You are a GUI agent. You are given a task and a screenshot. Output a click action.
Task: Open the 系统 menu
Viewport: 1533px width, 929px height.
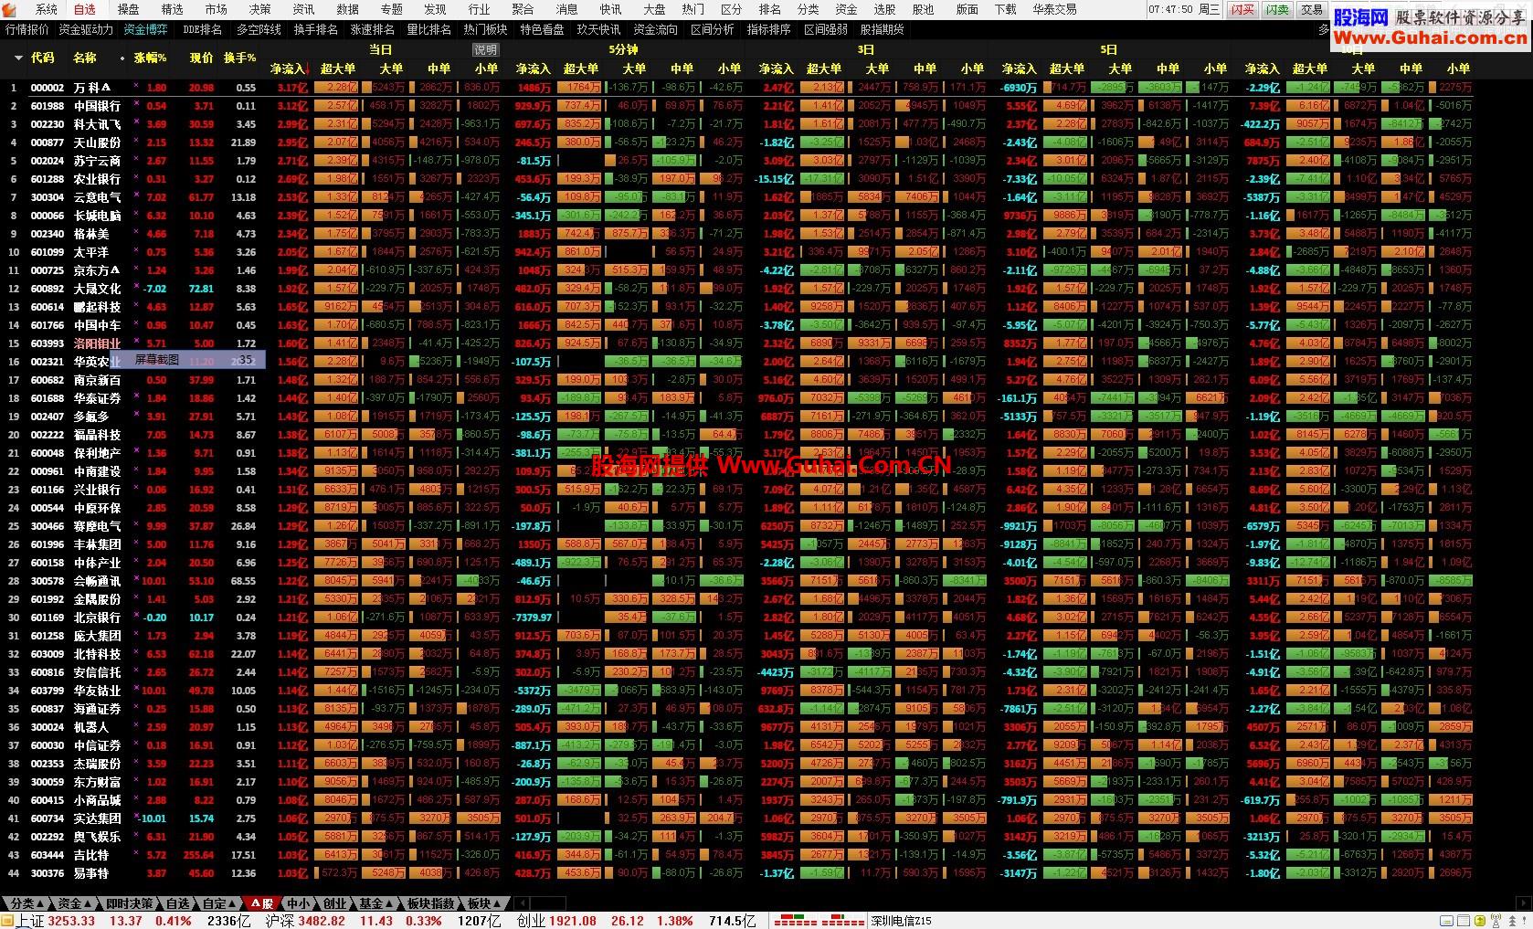pos(46,9)
